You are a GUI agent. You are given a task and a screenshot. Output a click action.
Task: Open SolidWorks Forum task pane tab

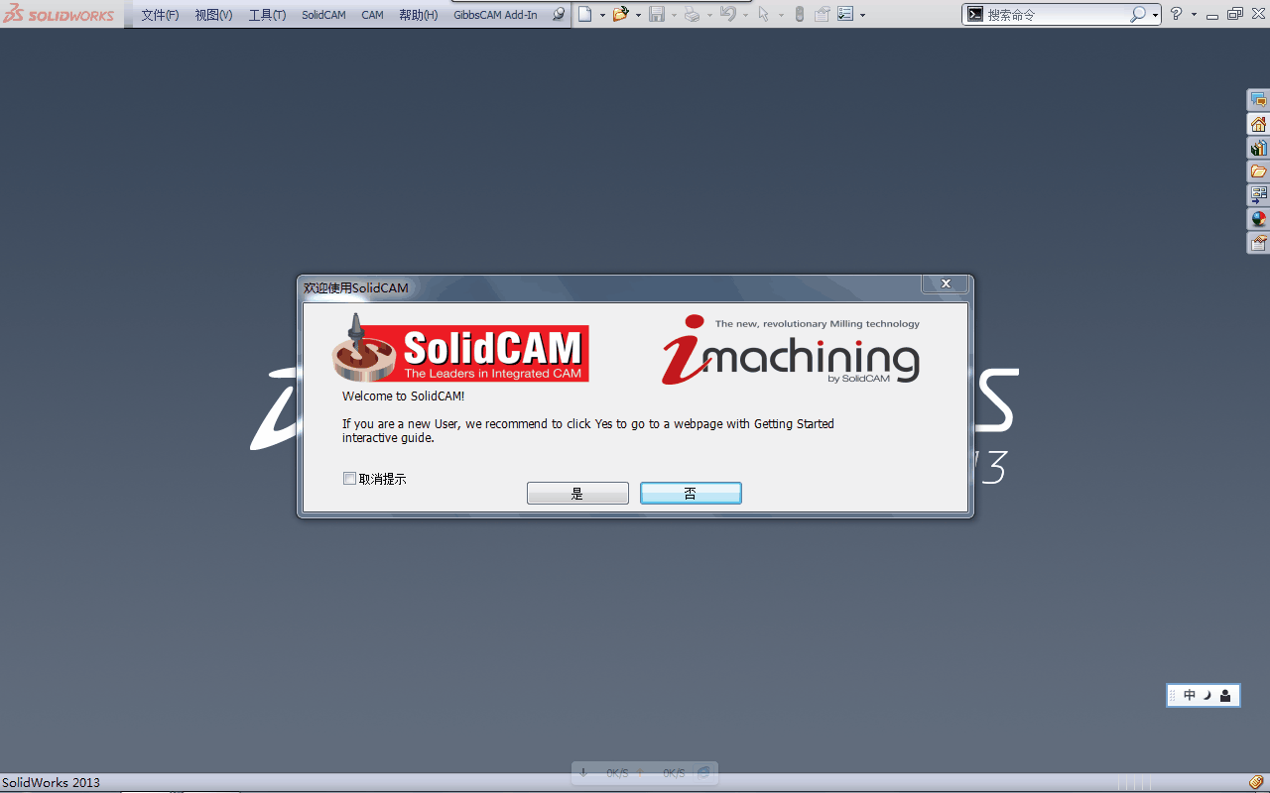pyautogui.click(x=1258, y=100)
